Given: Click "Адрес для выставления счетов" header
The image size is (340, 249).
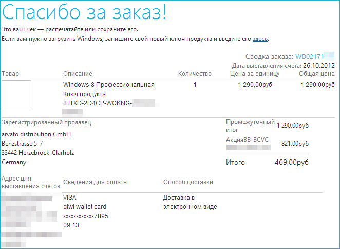Looking at the screenshot, I should (x=31, y=182).
